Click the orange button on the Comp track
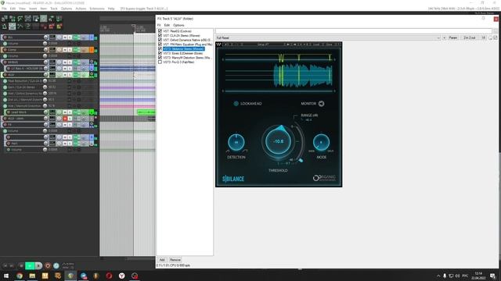This screenshot has height=281, width=501. click(92, 50)
